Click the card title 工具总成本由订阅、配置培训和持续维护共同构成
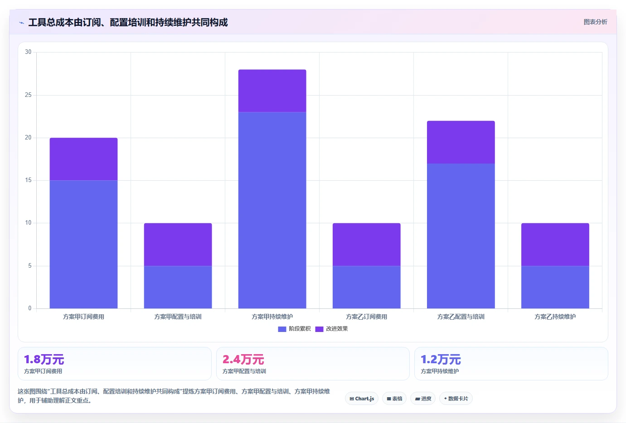 click(128, 23)
